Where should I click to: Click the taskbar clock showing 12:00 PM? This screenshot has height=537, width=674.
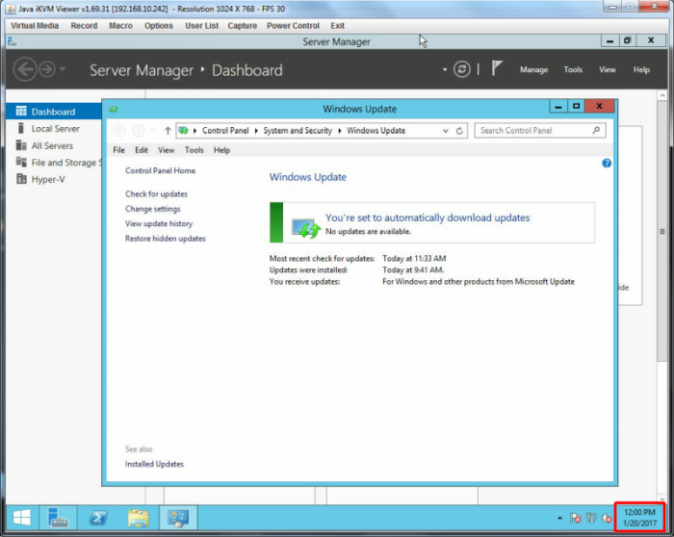pyautogui.click(x=639, y=518)
